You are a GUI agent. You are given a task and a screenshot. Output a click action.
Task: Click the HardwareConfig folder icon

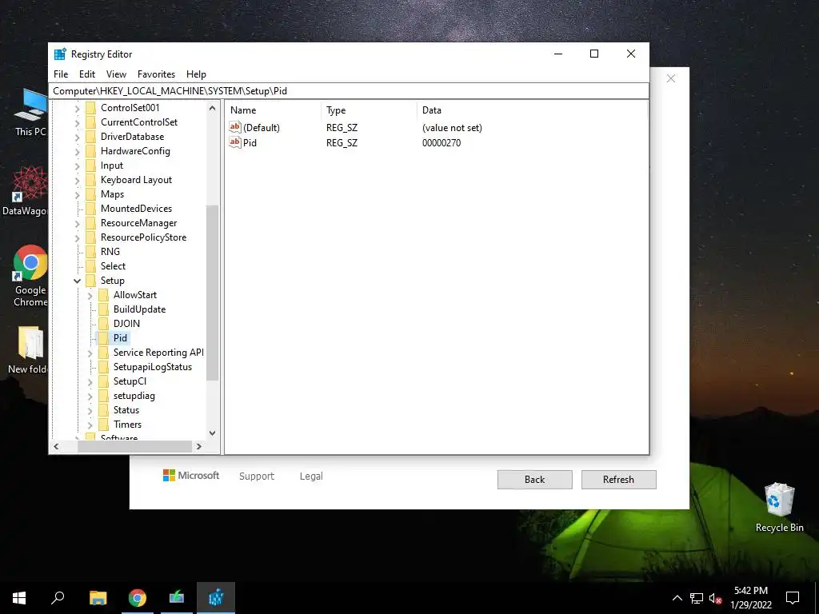[91, 151]
